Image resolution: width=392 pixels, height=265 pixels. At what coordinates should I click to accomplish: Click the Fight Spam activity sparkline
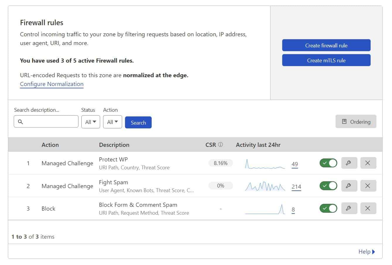265,186
